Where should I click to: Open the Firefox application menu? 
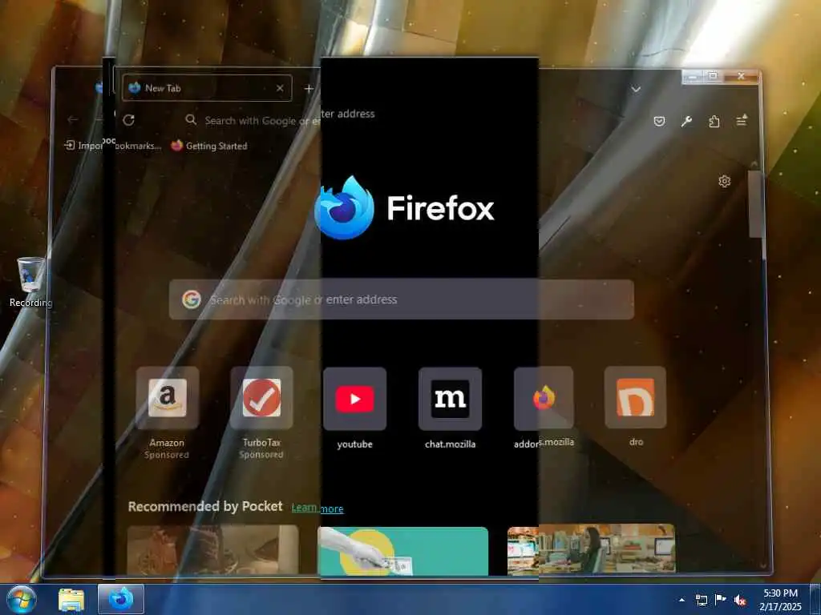pos(742,122)
